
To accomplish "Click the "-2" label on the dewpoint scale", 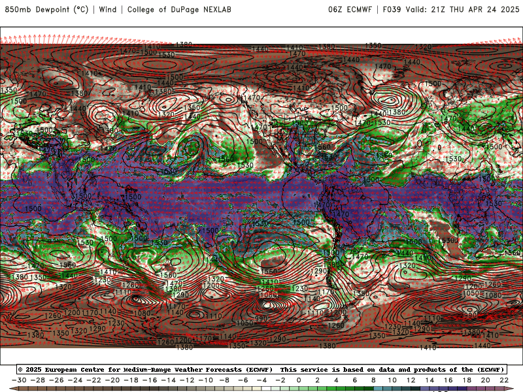I will pos(280,380).
